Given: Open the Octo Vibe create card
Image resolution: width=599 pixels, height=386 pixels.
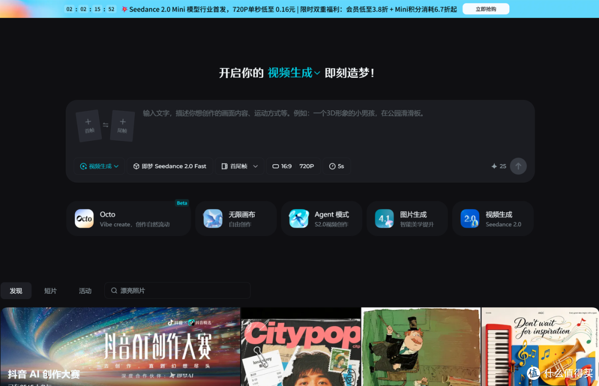Looking at the screenshot, I should coord(128,219).
